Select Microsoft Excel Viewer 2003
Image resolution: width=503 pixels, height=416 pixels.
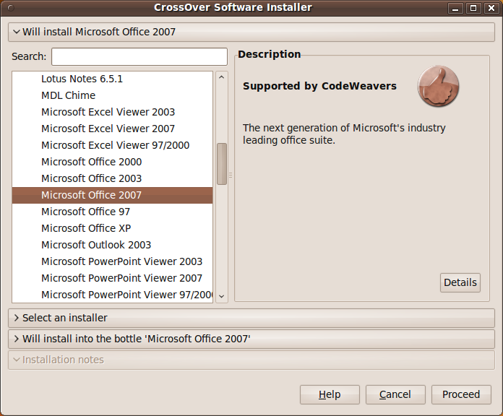click(x=108, y=112)
